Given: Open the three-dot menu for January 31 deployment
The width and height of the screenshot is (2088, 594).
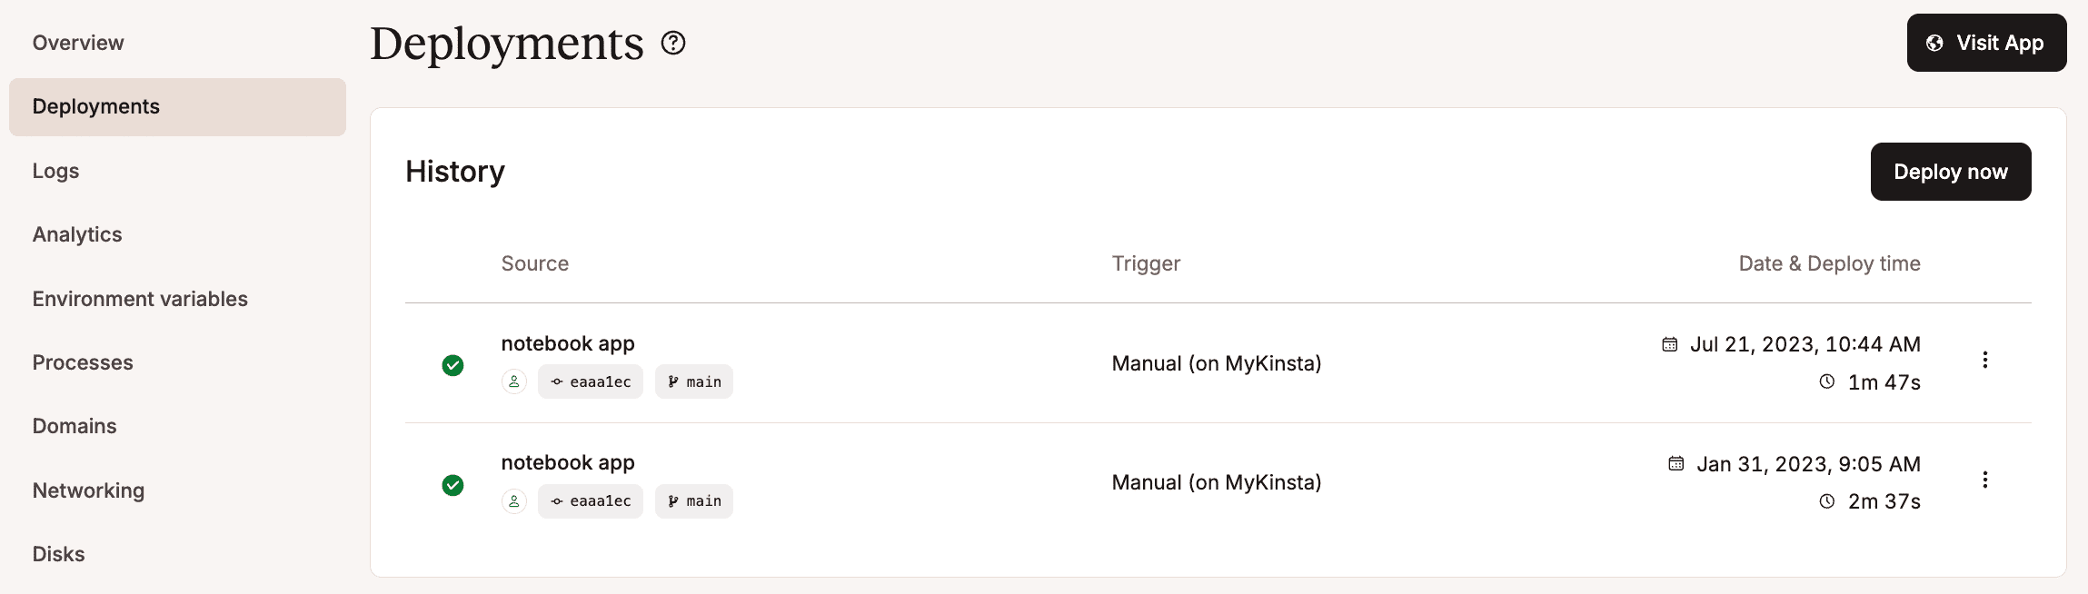Looking at the screenshot, I should click(1984, 480).
